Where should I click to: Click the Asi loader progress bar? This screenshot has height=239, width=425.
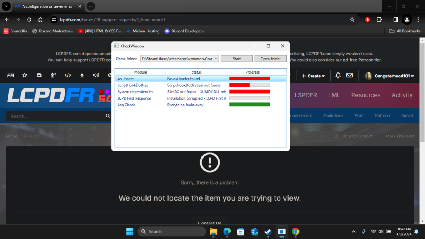(249, 78)
